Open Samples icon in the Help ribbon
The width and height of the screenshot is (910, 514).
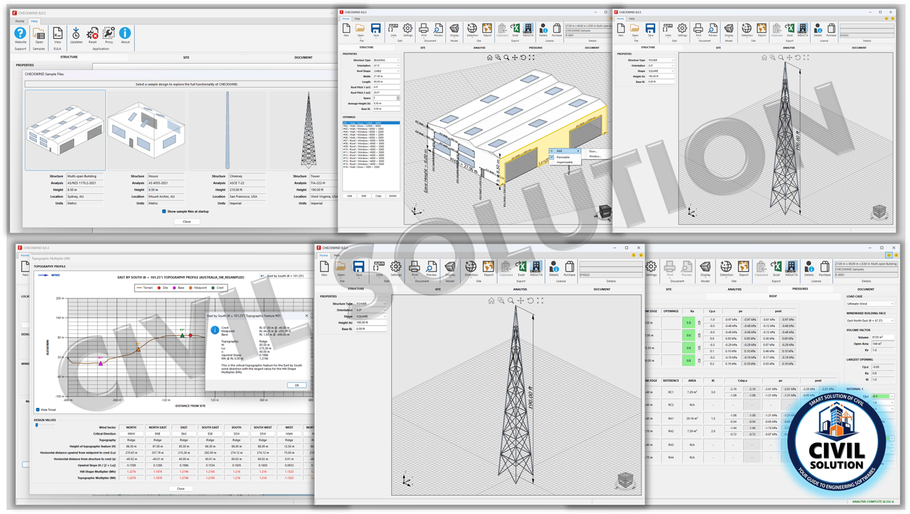[39, 34]
